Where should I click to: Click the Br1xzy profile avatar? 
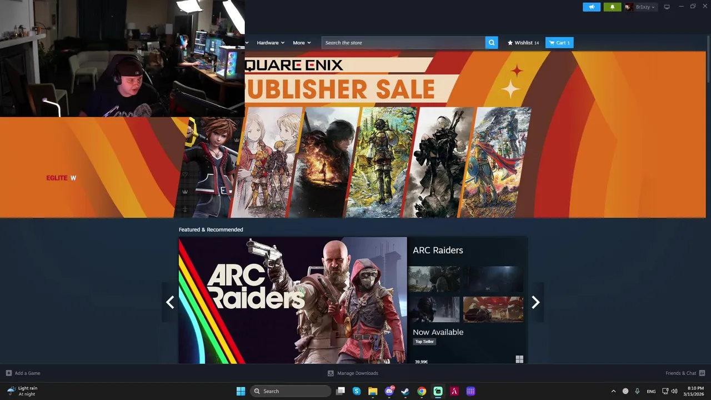point(629,7)
